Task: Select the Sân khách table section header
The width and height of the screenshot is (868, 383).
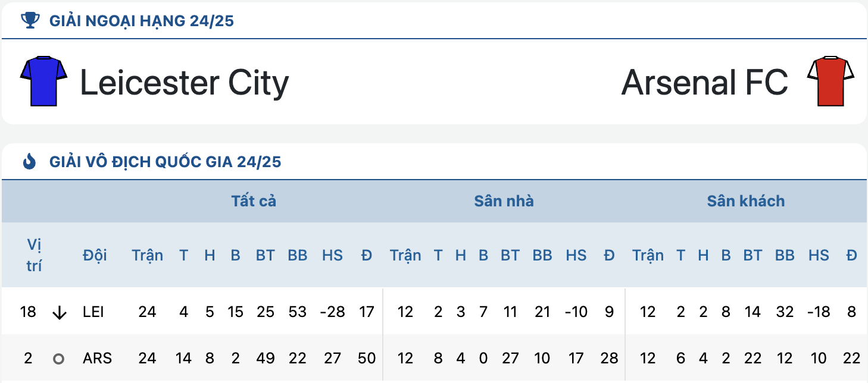Action: (746, 201)
